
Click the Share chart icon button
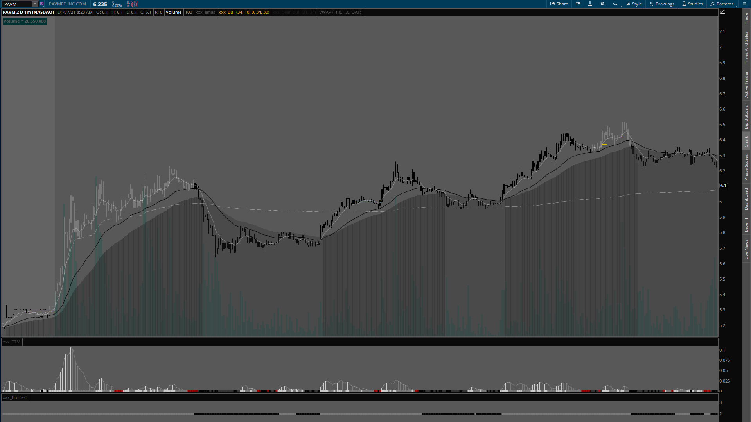click(x=559, y=4)
